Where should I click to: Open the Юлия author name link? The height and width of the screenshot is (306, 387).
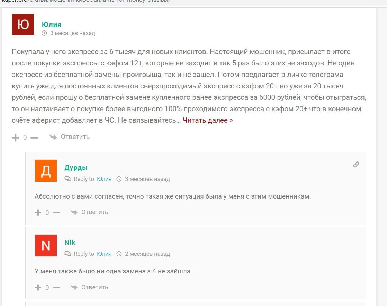(51, 25)
